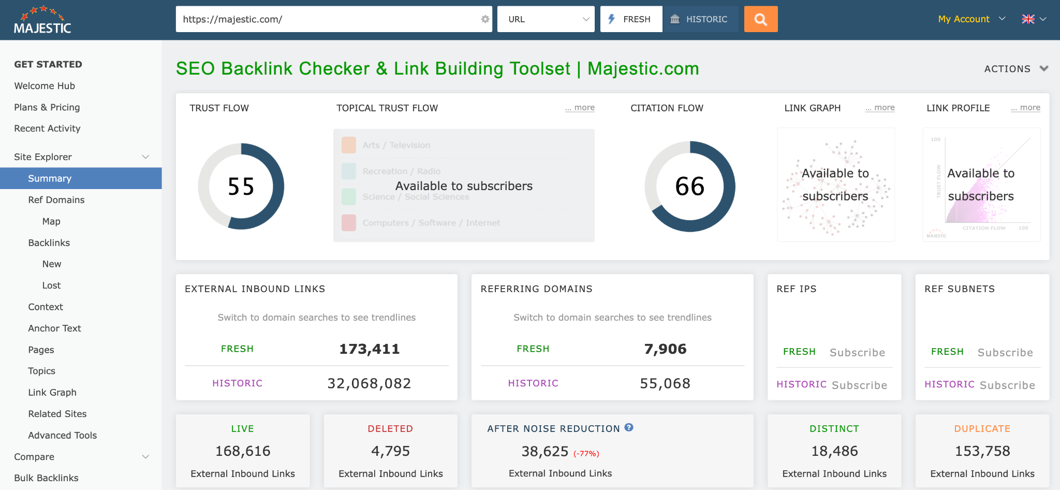The width and height of the screenshot is (1060, 490).
Task: Click the Majestic logo
Action: pyautogui.click(x=42, y=20)
